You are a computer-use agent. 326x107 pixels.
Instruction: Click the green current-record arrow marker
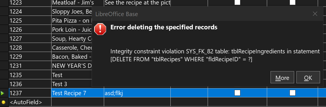pos(3,93)
